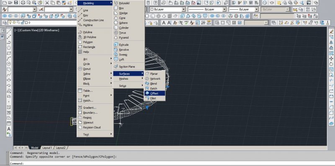Click the [Custom View] viewport label
This screenshot has height=166, width=335.
tap(28, 30)
